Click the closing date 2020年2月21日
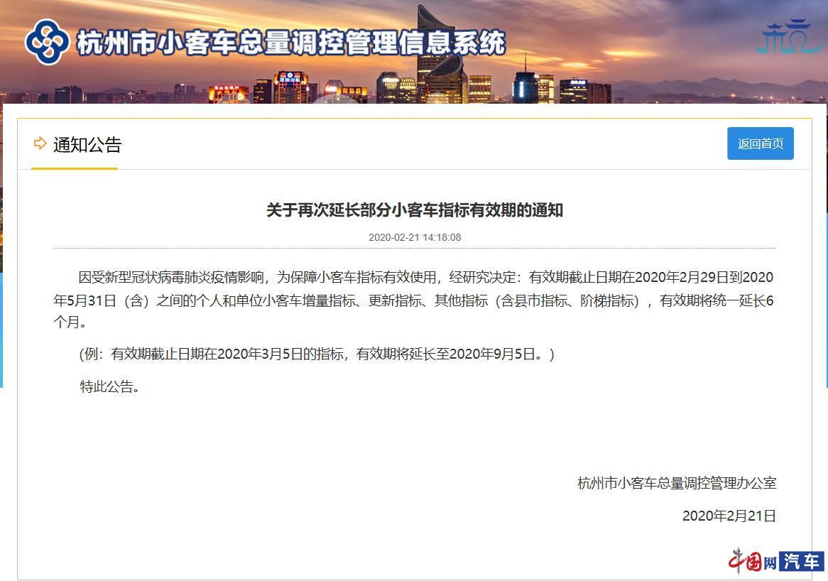This screenshot has height=581, width=828. coord(729,516)
